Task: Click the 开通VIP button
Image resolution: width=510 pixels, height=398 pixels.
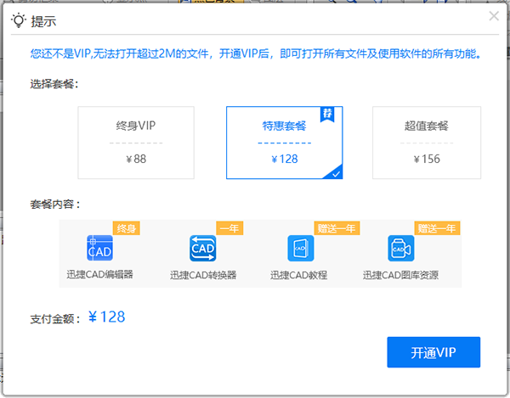Action: click(x=433, y=352)
